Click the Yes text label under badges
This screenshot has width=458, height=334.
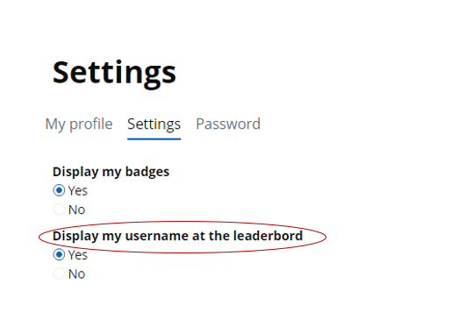point(78,191)
